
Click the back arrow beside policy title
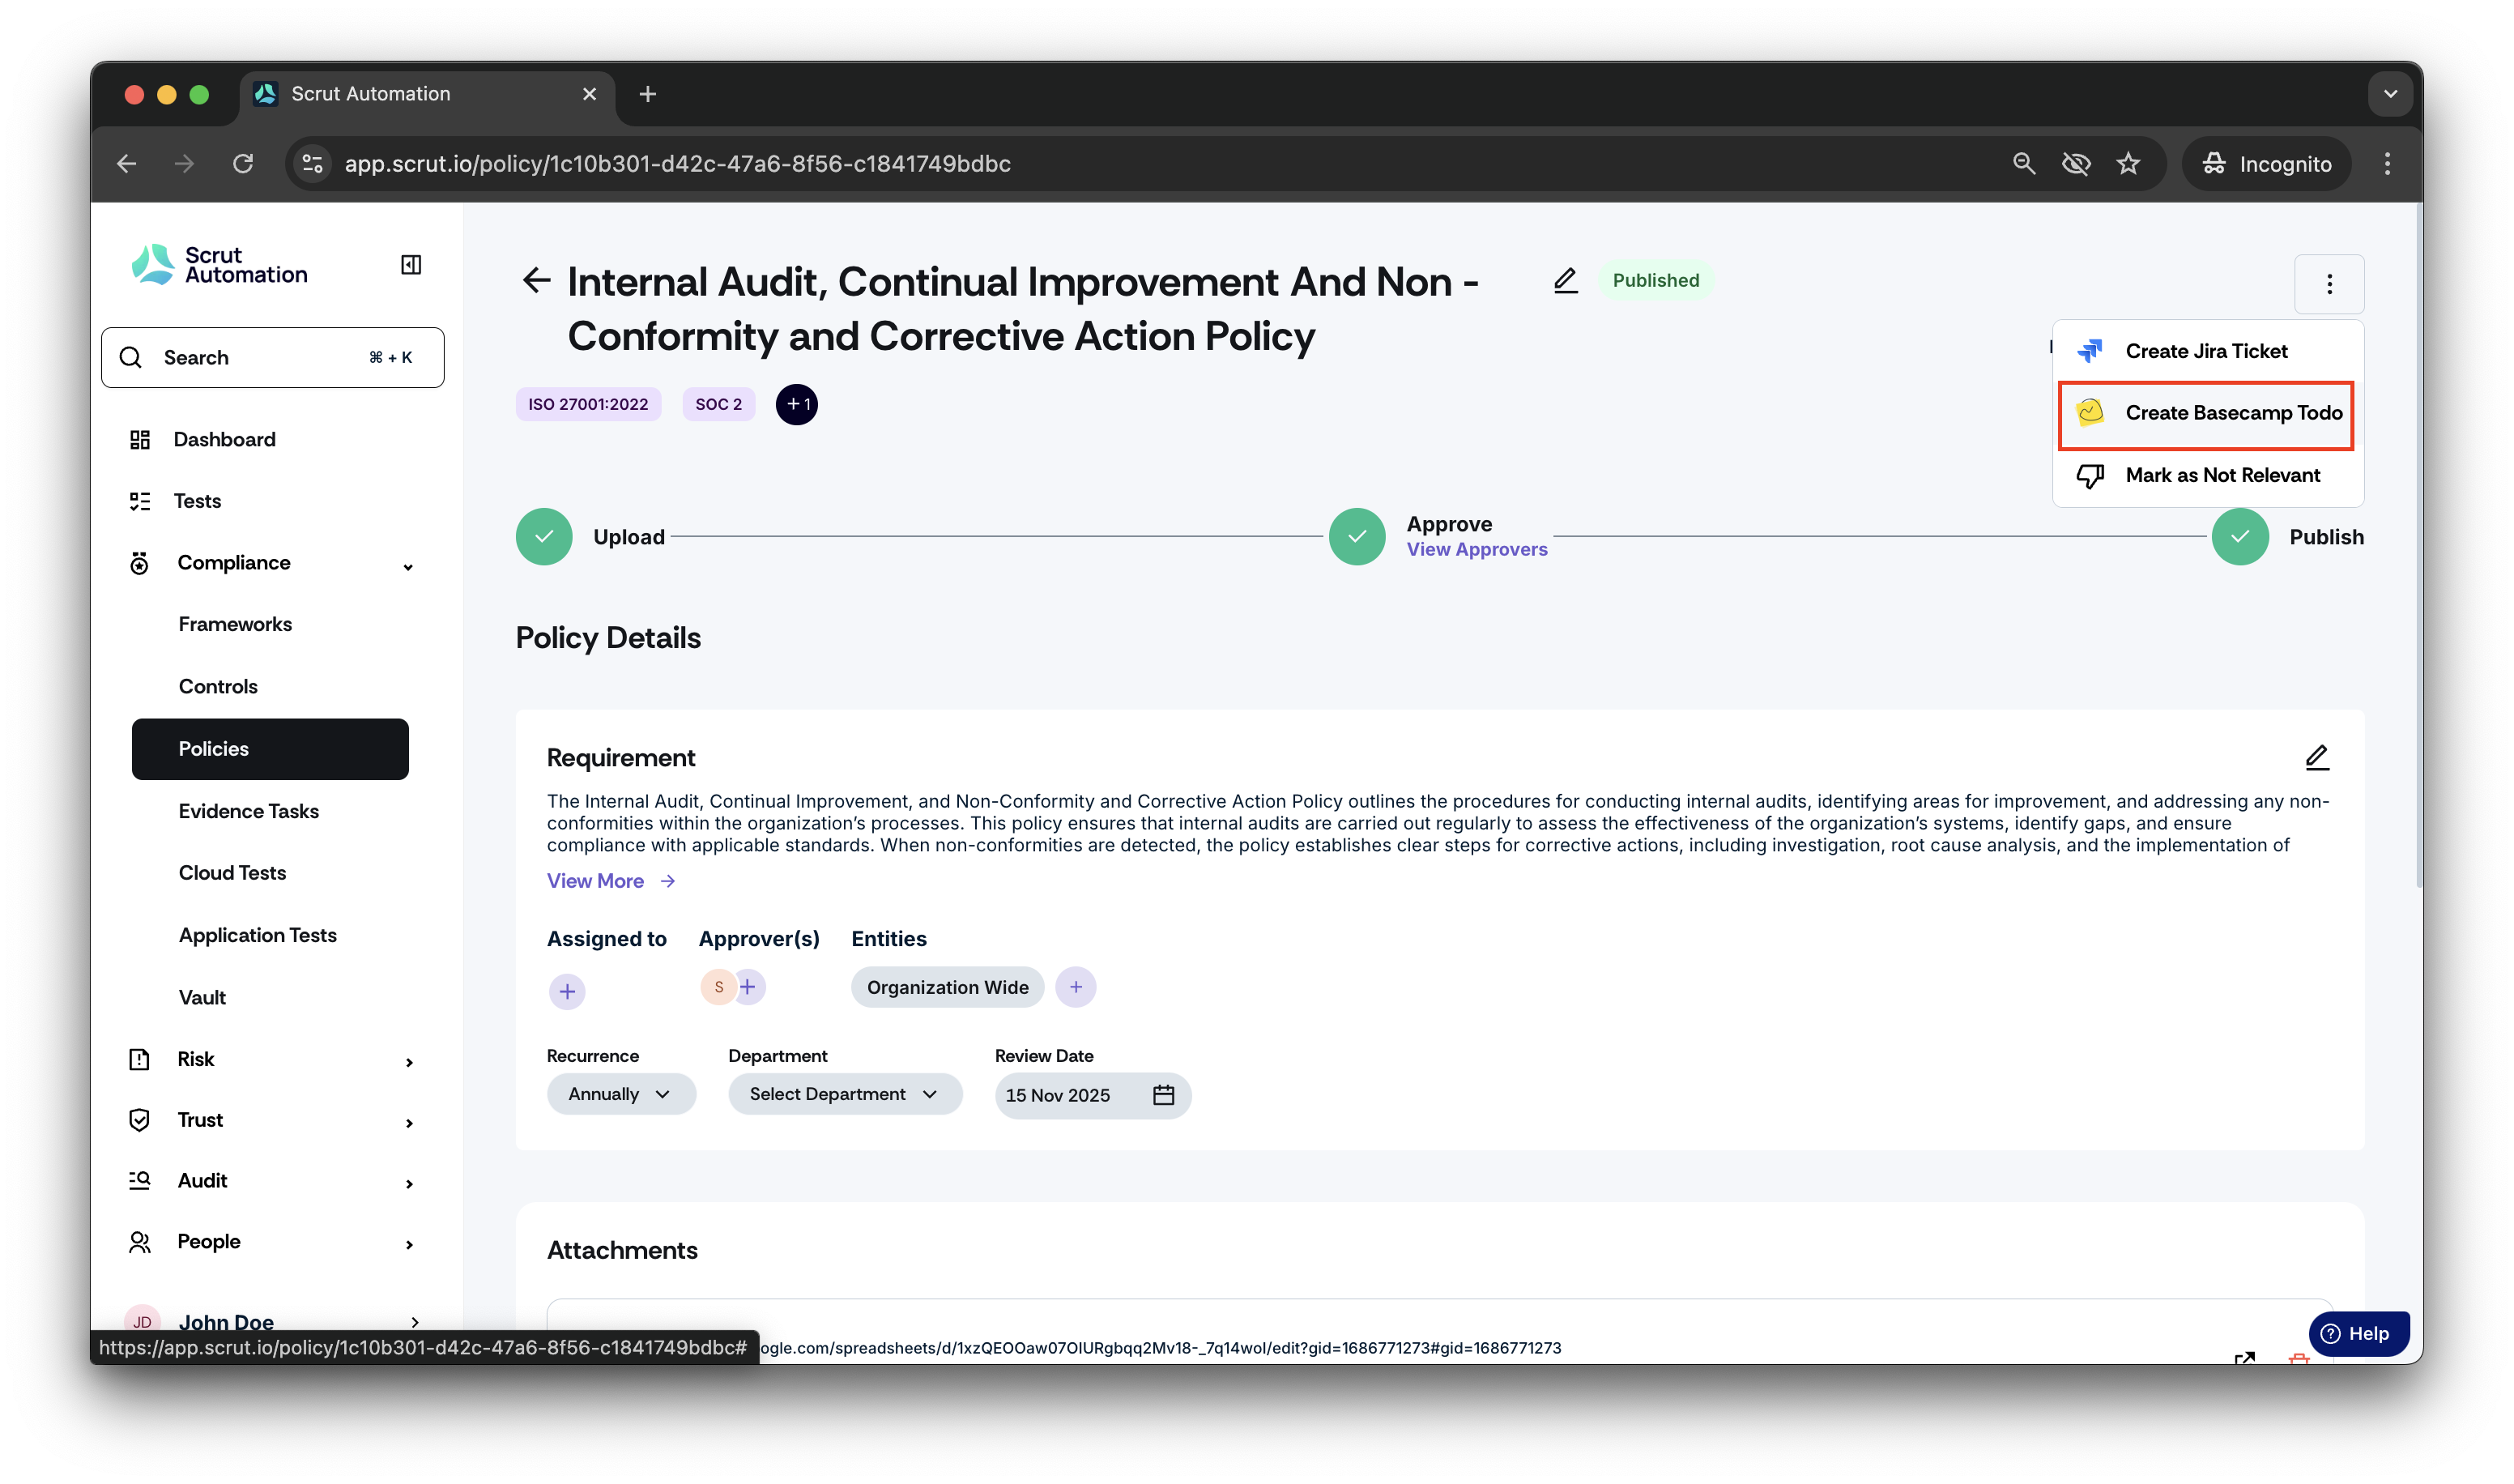point(537,281)
